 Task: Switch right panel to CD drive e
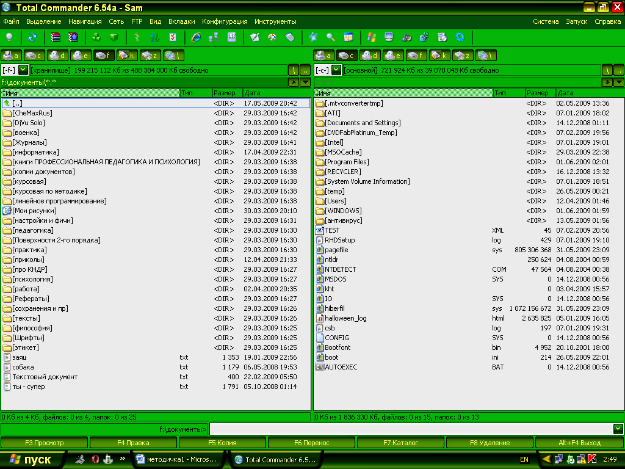(394, 56)
